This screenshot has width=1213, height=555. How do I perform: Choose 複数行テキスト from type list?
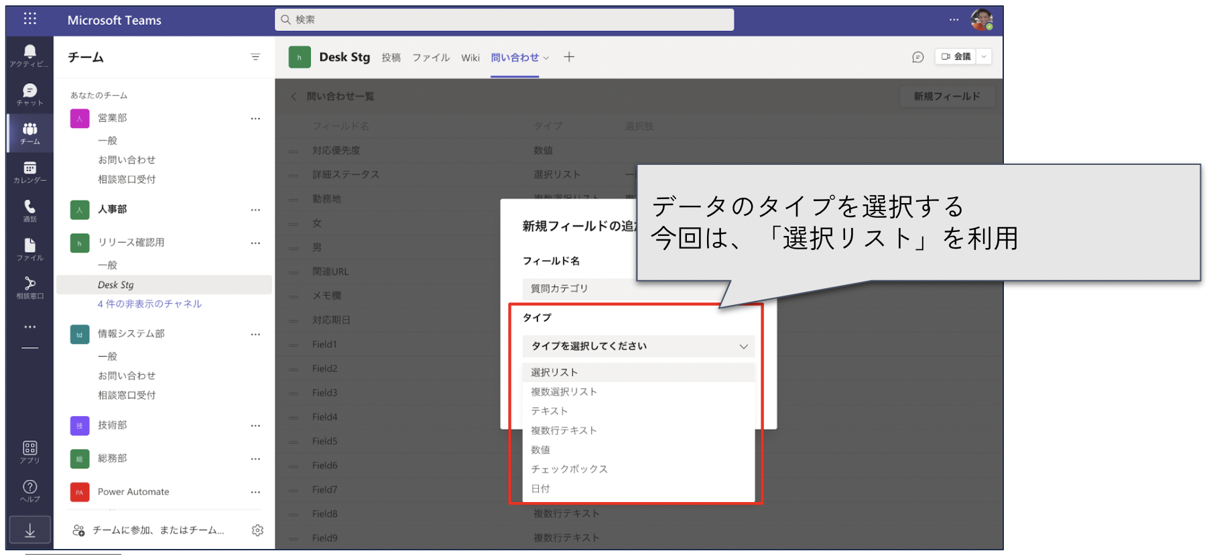639,430
